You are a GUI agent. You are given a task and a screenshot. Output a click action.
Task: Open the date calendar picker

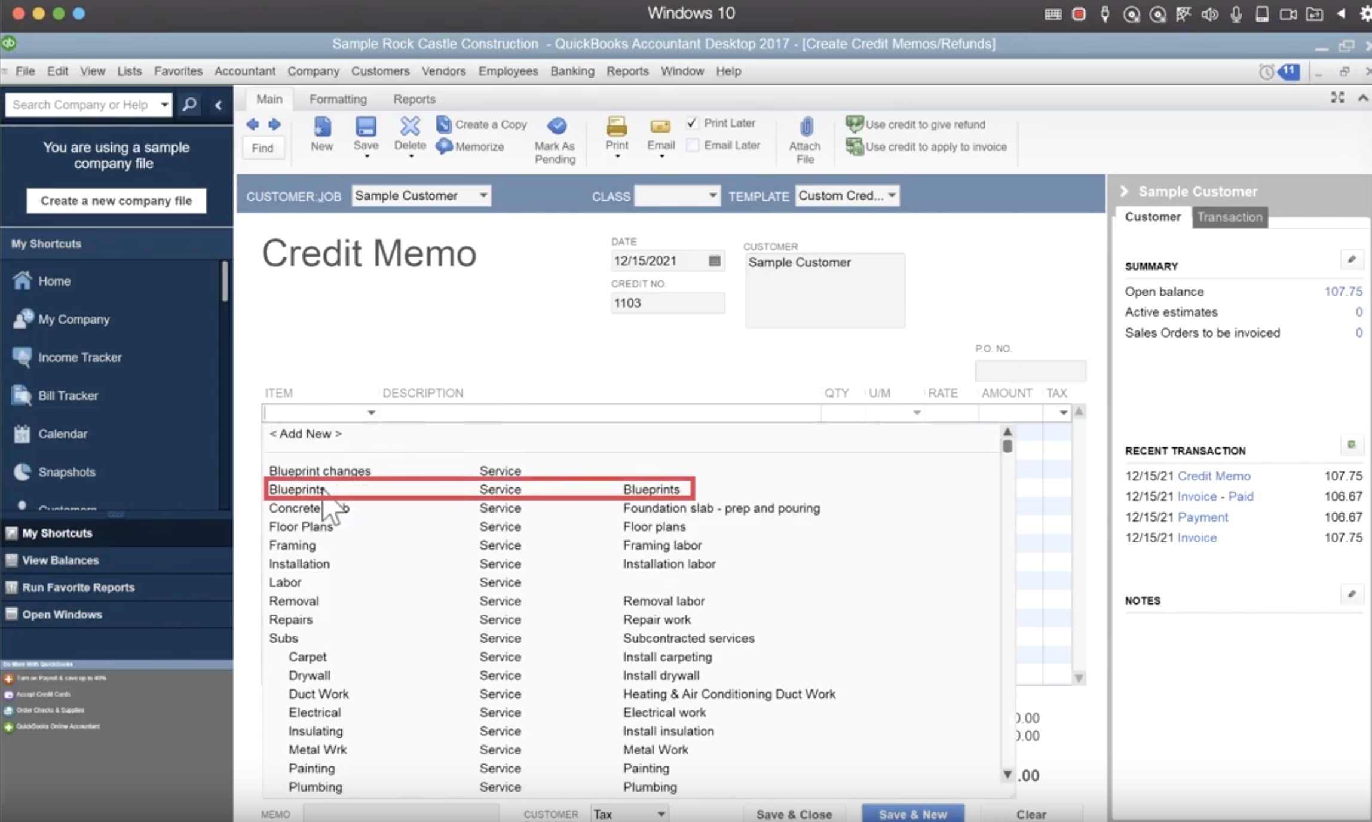click(x=714, y=261)
